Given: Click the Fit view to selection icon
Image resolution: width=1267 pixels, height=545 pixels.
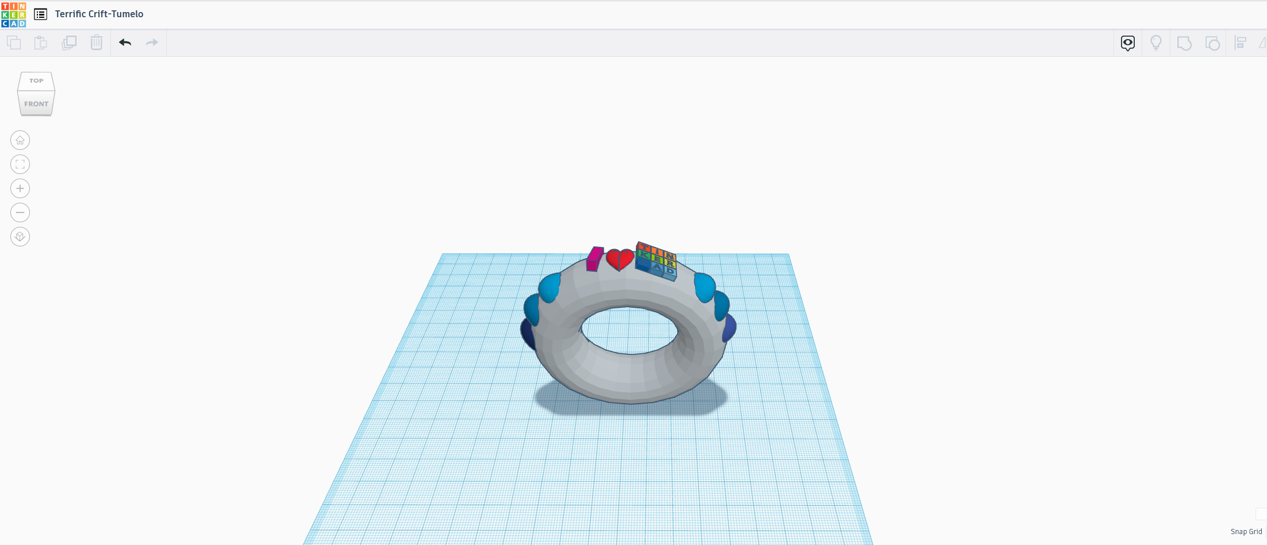Looking at the screenshot, I should tap(20, 164).
